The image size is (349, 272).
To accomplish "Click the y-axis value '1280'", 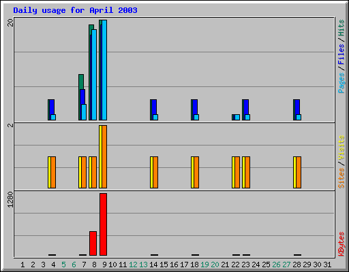I will [x=10, y=199].
